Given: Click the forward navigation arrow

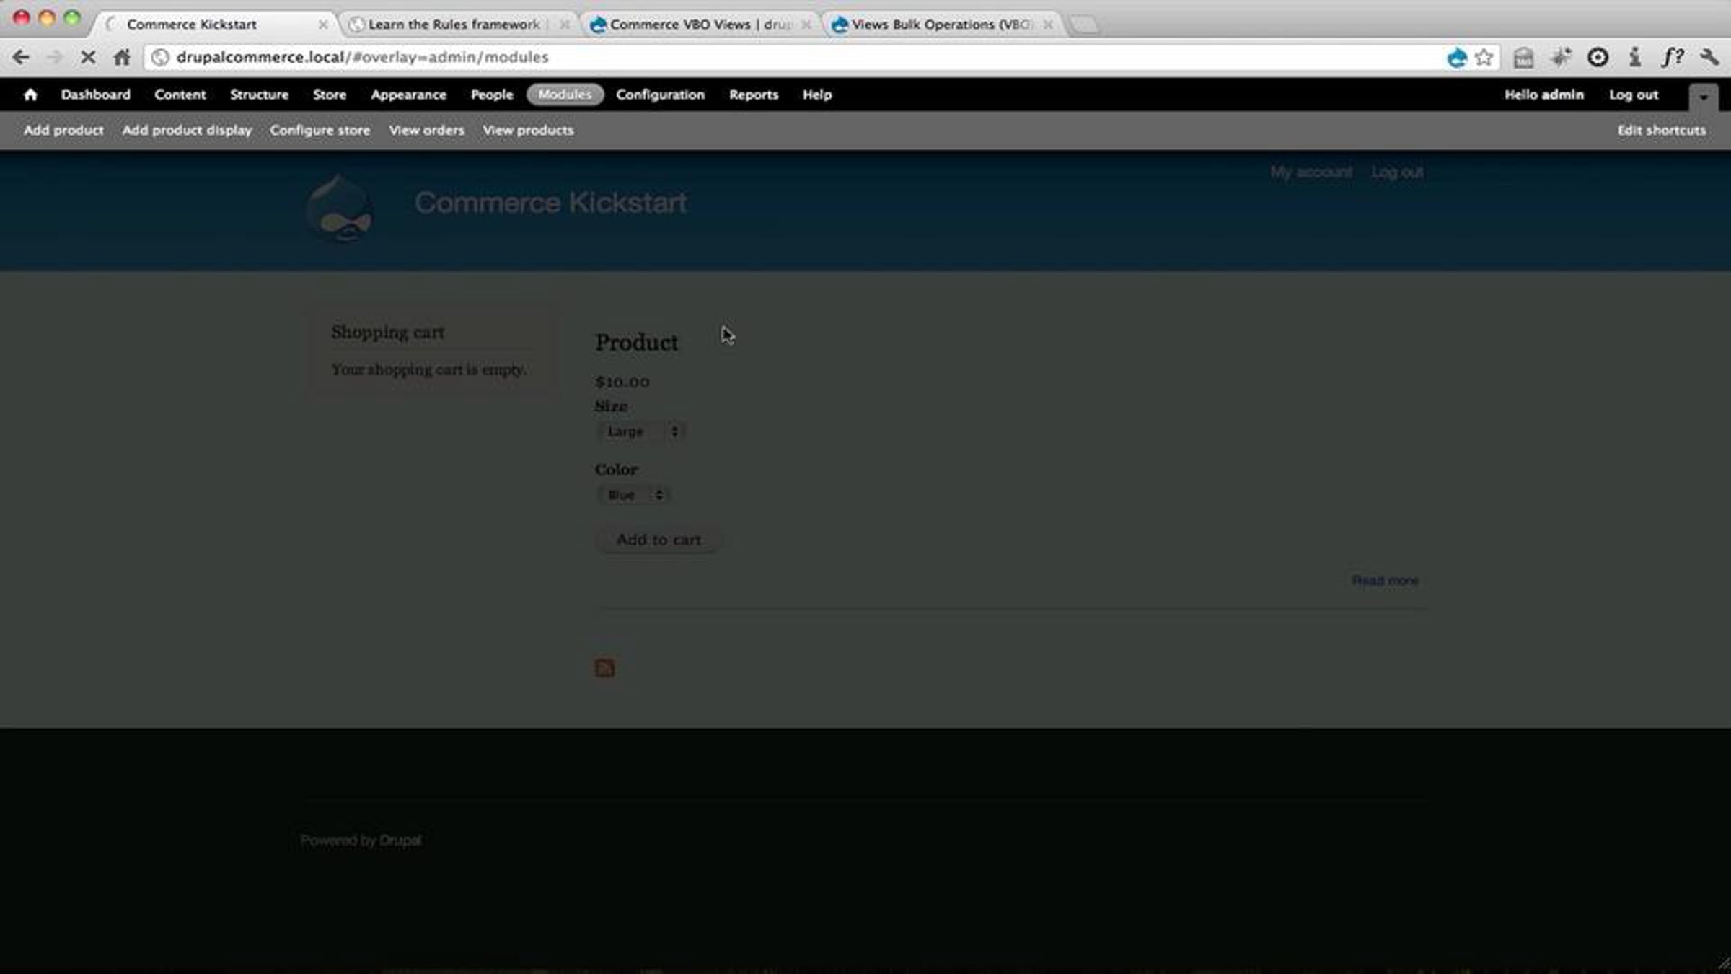Looking at the screenshot, I should pos(55,57).
